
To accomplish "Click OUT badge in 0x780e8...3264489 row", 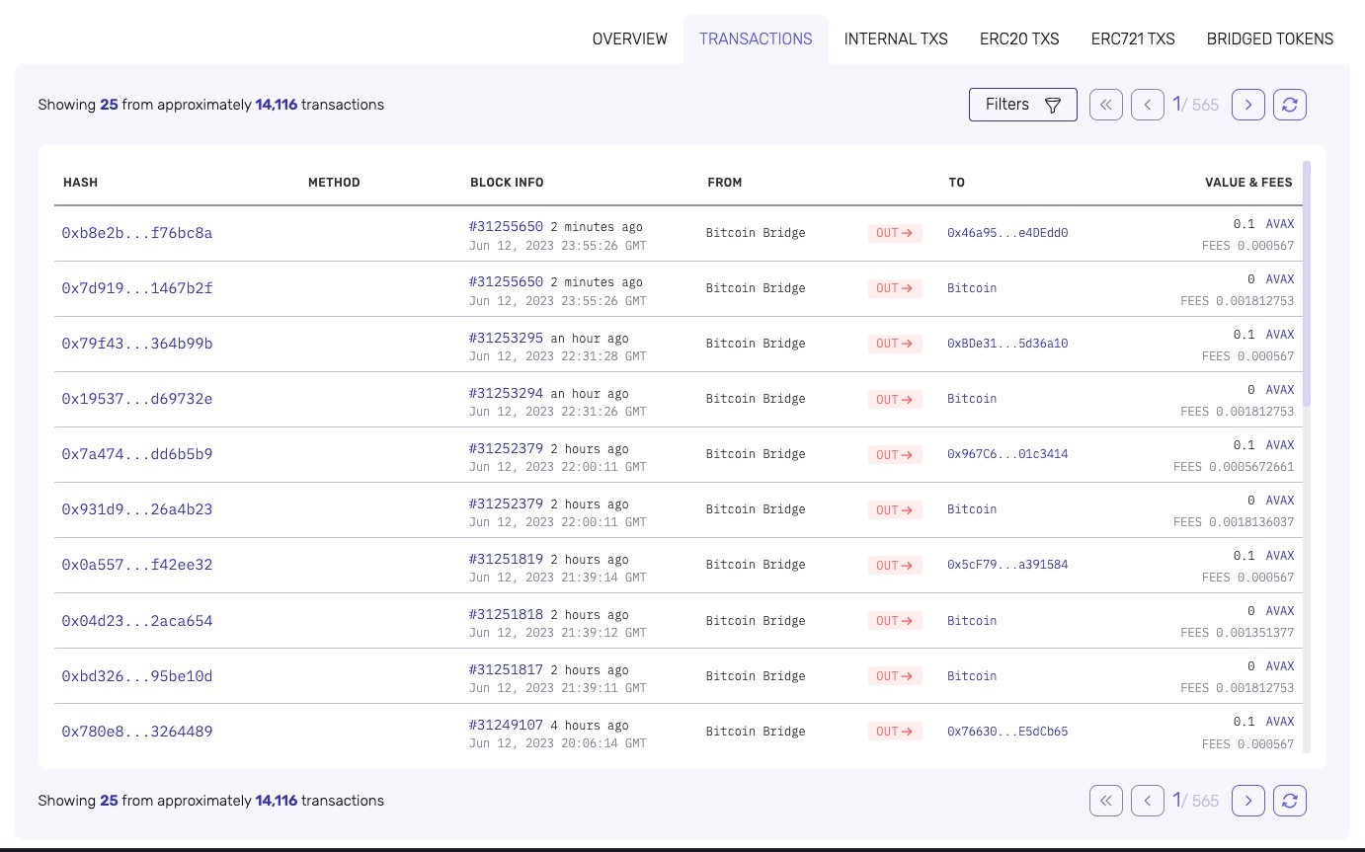I will [x=895, y=732].
